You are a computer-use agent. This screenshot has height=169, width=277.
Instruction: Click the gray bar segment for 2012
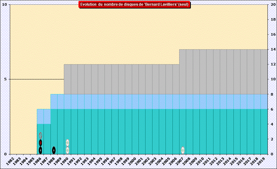coord(216,71)
